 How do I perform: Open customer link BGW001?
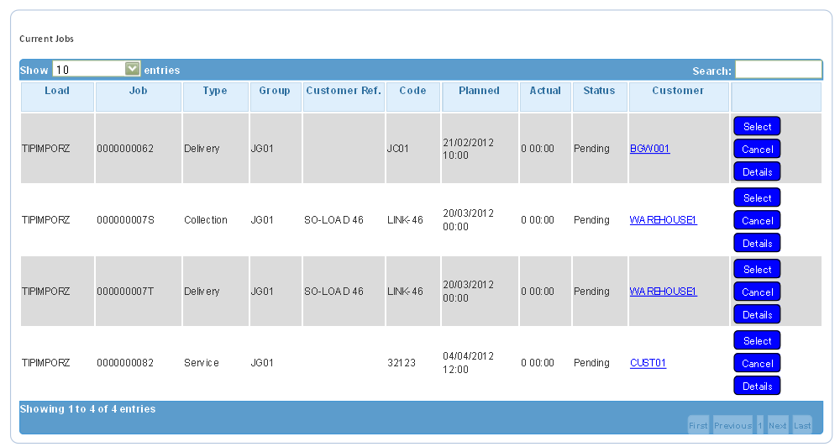click(650, 149)
